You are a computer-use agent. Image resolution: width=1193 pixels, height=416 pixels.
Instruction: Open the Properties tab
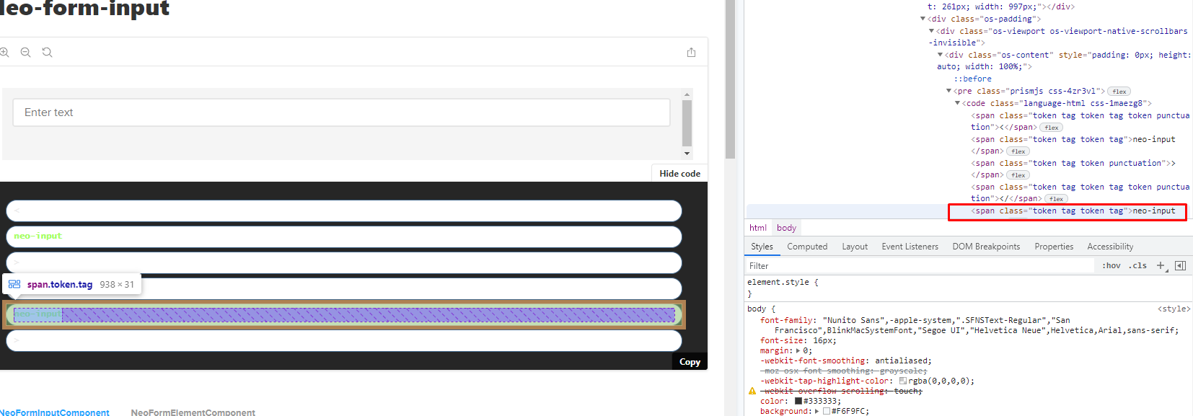(1054, 247)
